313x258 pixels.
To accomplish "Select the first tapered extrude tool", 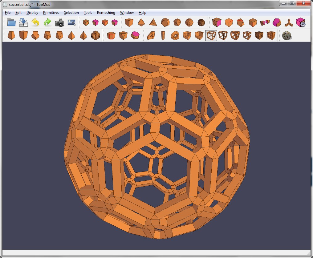I will (x=11, y=35).
